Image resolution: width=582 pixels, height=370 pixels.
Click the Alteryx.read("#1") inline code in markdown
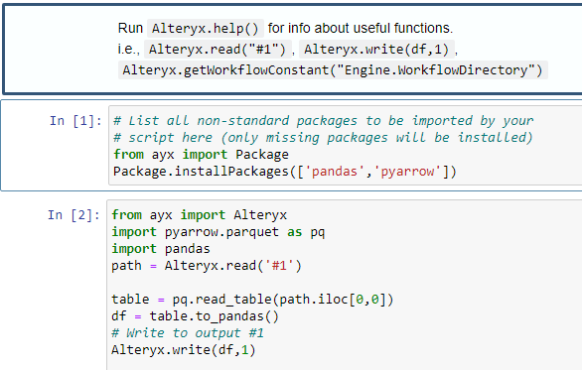point(218,49)
